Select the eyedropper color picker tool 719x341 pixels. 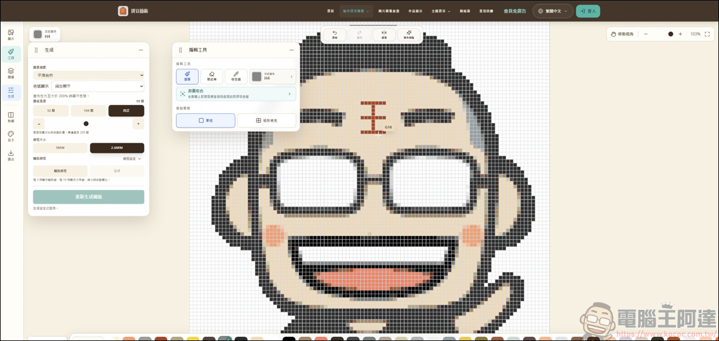pos(236,76)
